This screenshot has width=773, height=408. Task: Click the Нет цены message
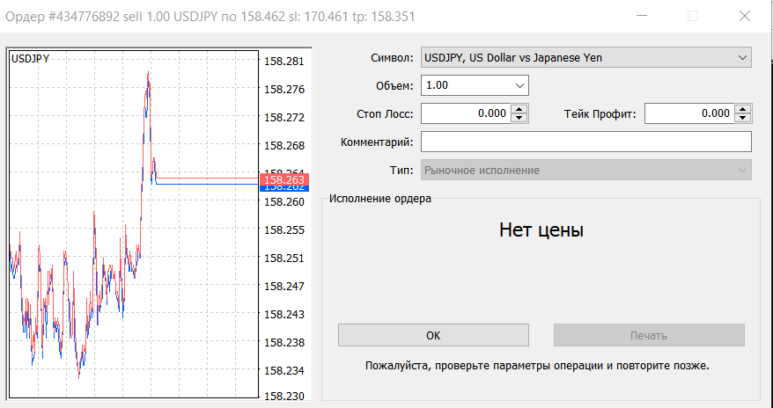coord(541,229)
